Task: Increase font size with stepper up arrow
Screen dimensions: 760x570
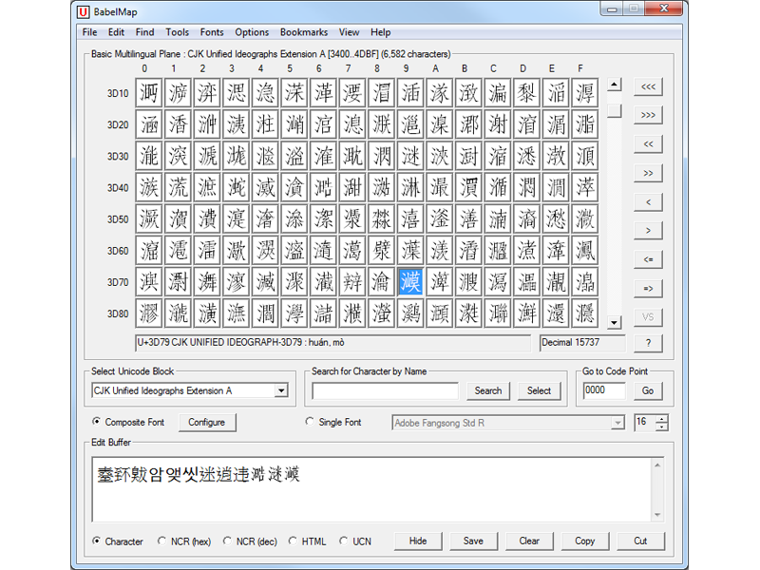Action: click(661, 418)
